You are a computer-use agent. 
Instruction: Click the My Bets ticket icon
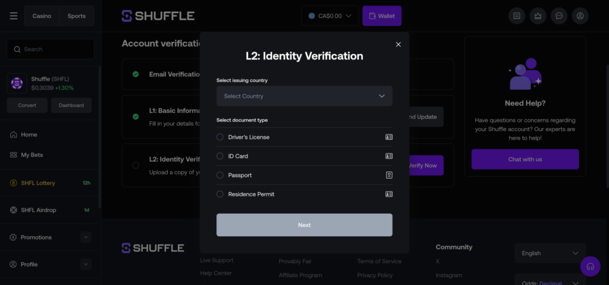click(14, 155)
